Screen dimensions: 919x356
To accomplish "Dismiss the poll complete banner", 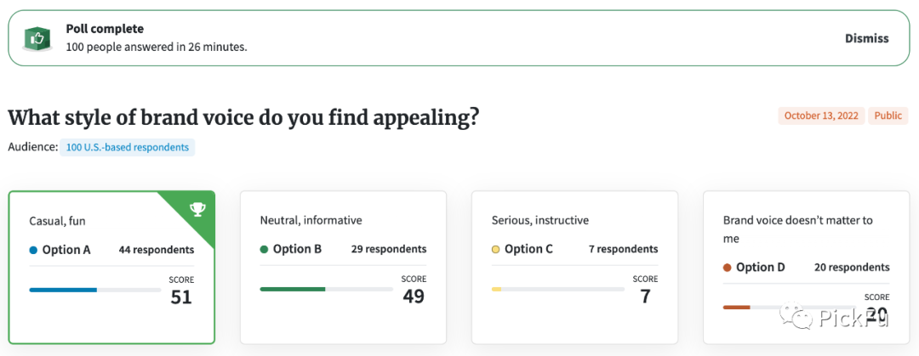I will pos(866,38).
